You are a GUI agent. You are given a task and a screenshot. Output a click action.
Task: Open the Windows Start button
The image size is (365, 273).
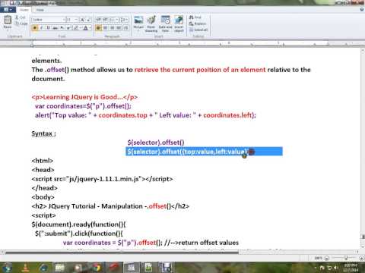click(x=7, y=267)
